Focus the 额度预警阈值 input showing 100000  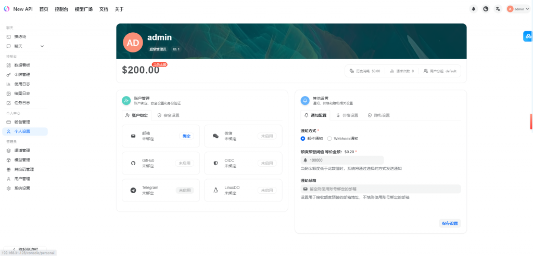(x=342, y=160)
